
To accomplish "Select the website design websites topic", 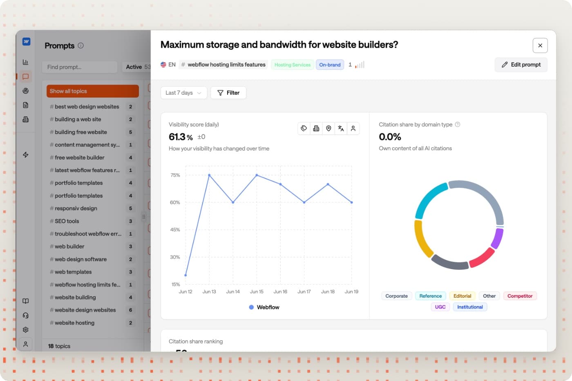I will [x=93, y=310].
